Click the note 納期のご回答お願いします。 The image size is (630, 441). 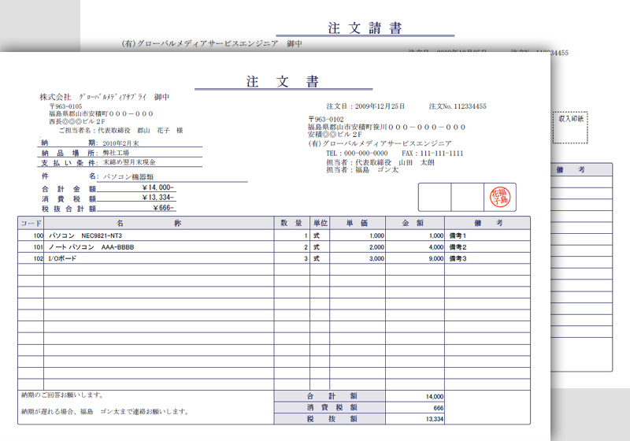(63, 395)
